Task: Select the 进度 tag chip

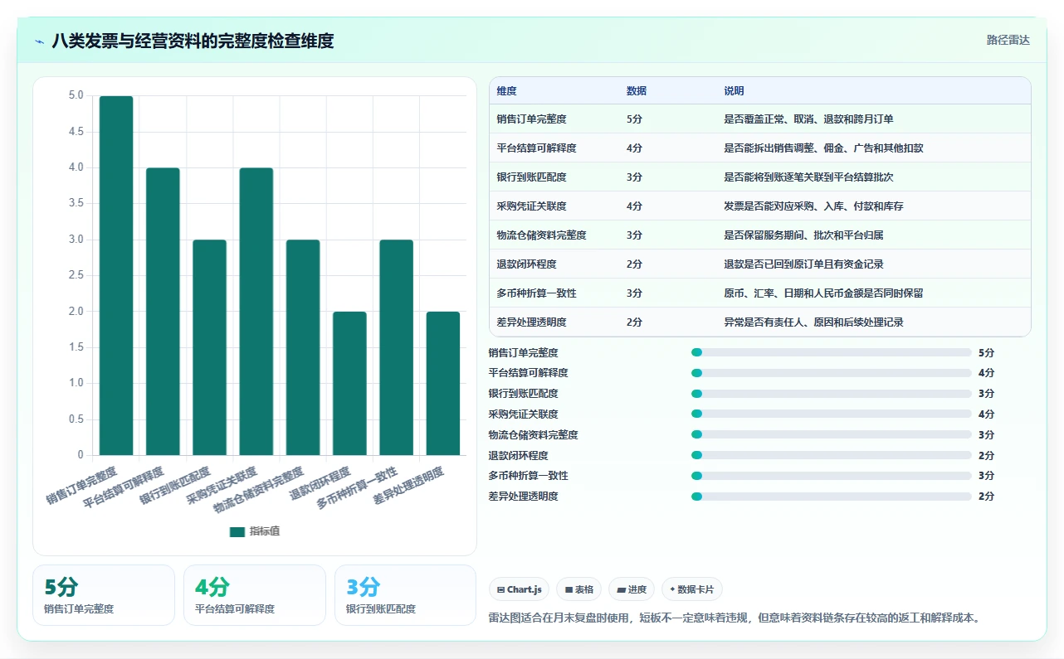Action: click(x=632, y=589)
